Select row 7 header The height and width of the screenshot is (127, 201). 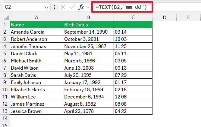(5, 68)
